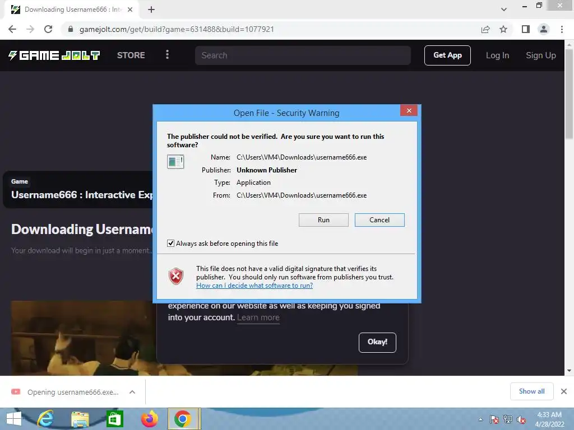Image resolution: width=574 pixels, height=430 pixels.
Task: Click Action Center flag tray icon
Action: pyautogui.click(x=494, y=419)
